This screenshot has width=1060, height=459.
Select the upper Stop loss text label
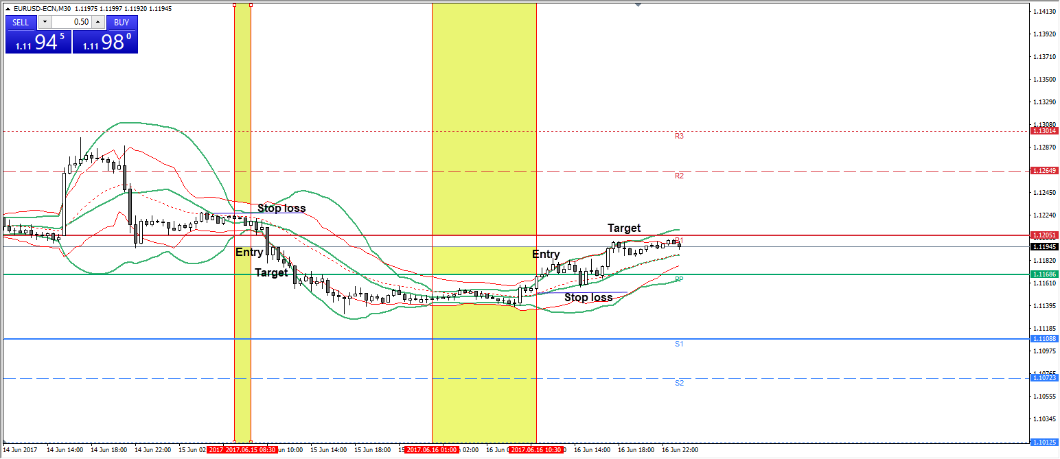[281, 208]
